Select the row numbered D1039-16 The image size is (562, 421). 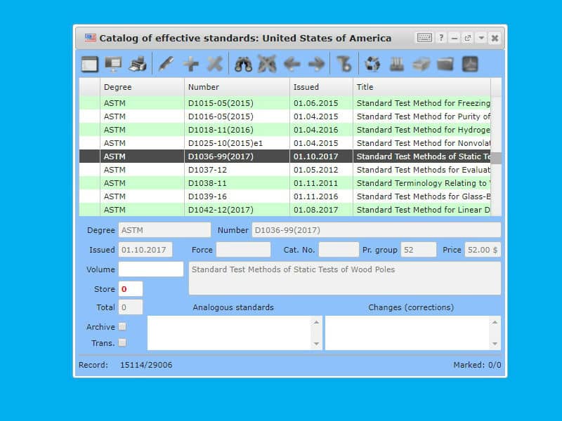point(285,196)
